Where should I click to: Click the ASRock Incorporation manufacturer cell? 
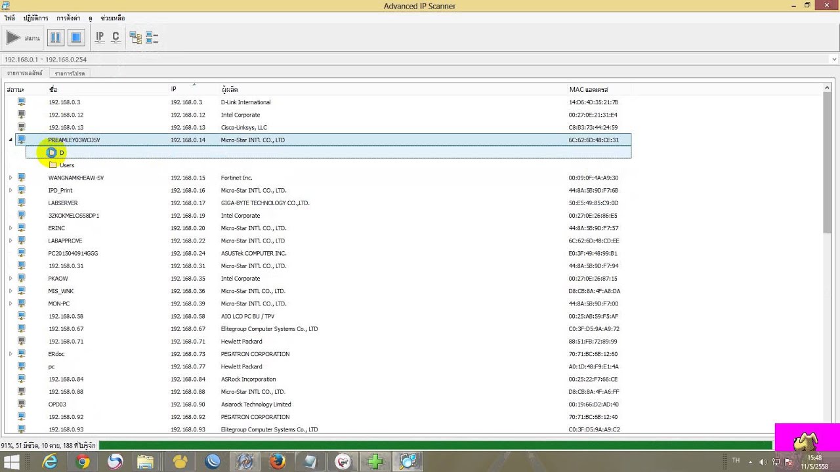coord(248,379)
